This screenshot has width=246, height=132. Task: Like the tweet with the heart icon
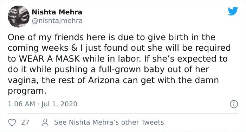point(12,122)
